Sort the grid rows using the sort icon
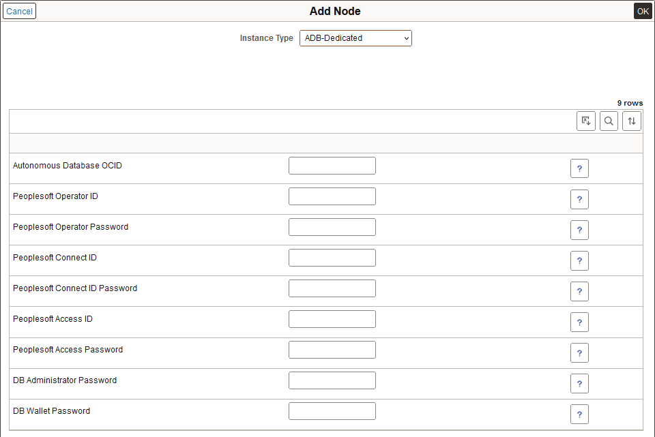 click(631, 121)
